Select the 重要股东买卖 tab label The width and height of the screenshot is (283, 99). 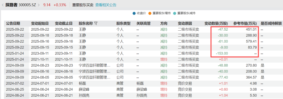coord(83,5)
